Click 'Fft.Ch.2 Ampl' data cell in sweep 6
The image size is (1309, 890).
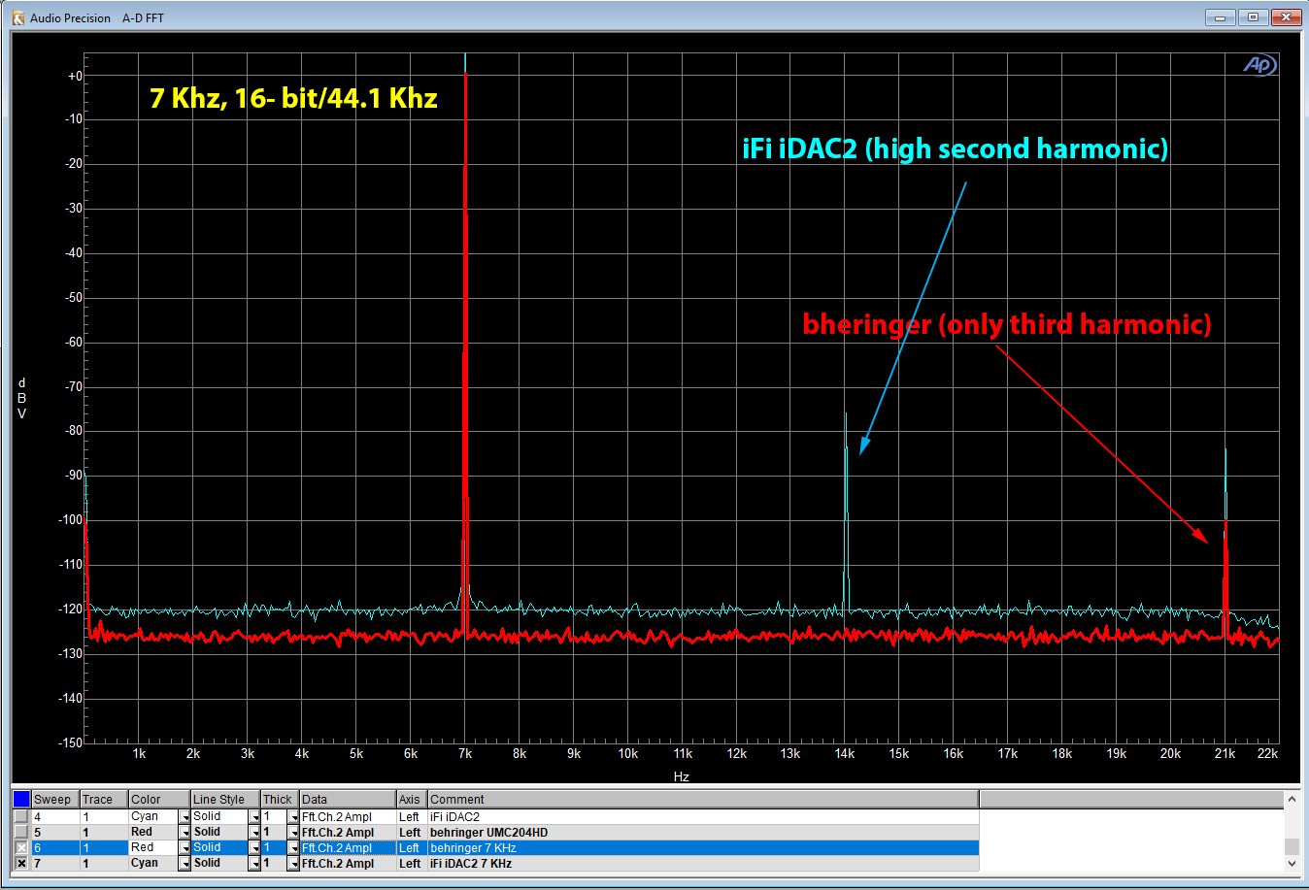[x=348, y=848]
